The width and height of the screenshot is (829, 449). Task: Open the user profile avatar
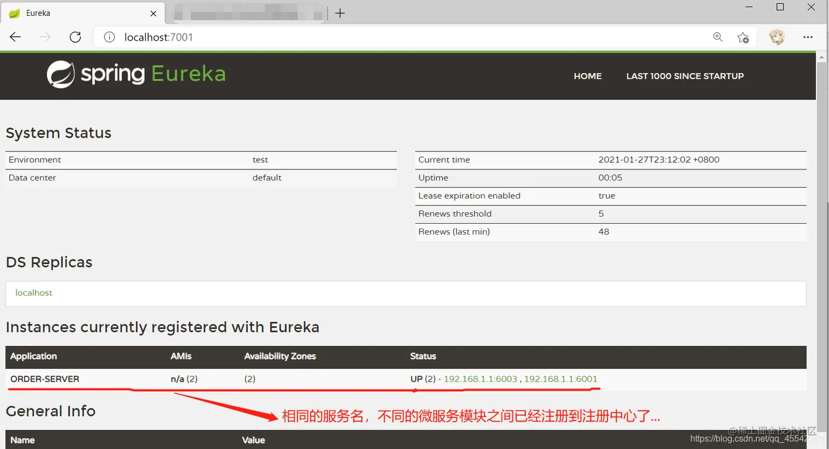[x=776, y=37]
